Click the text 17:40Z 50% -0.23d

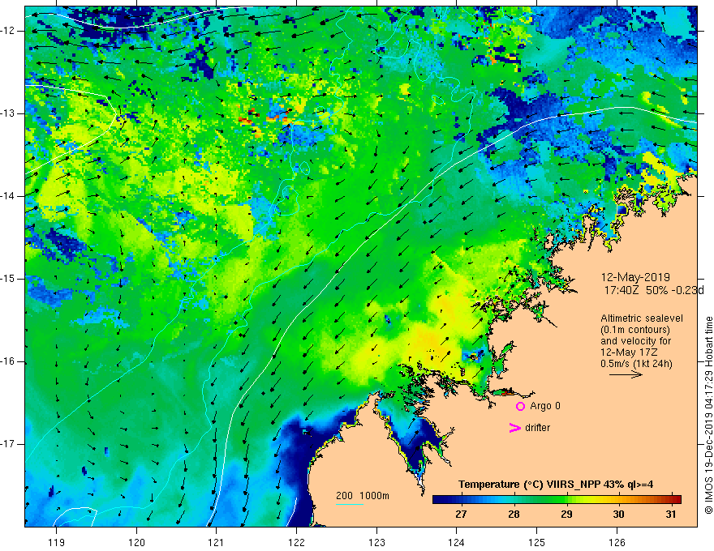point(654,290)
